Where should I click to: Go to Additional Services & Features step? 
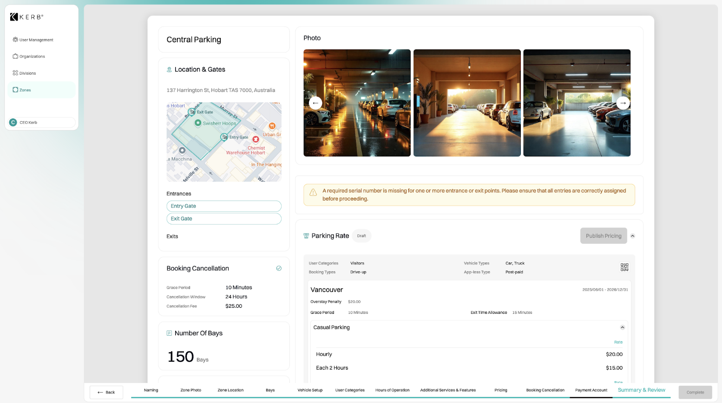(x=448, y=390)
